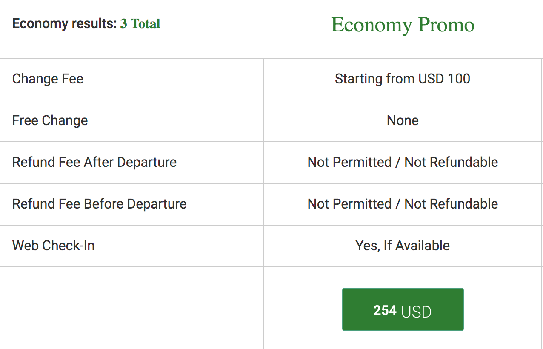The width and height of the screenshot is (543, 349).
Task: Select the Refund Fee Before Departure label
Action: 99,204
